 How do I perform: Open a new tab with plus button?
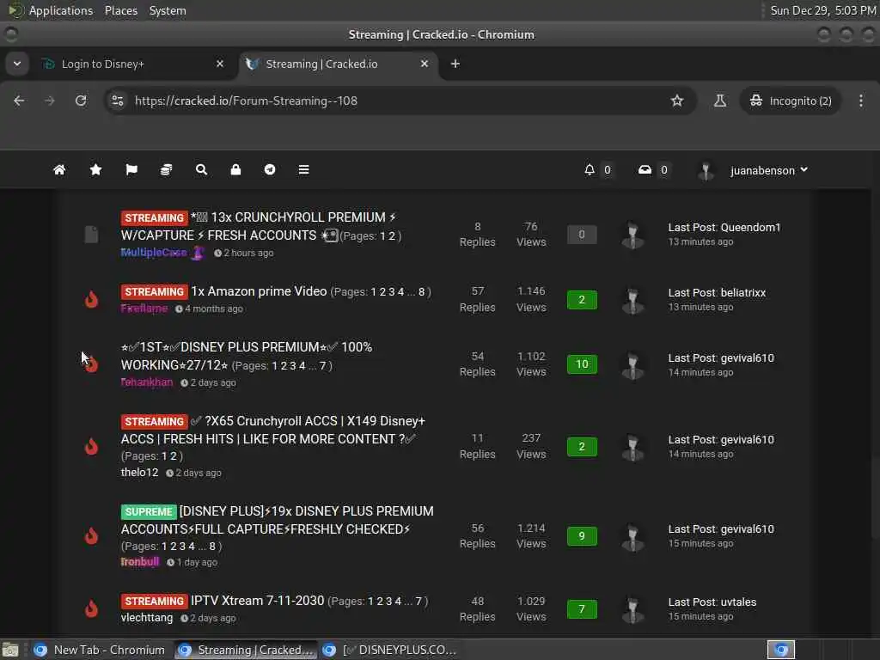[x=455, y=64]
